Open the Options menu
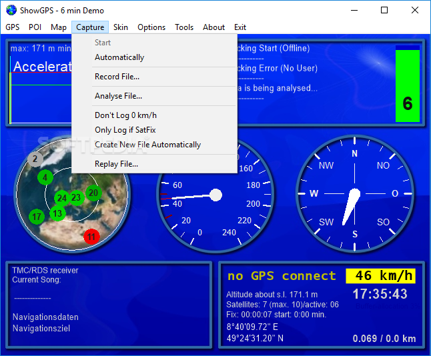Image resolution: width=431 pixels, height=356 pixels. tap(151, 27)
